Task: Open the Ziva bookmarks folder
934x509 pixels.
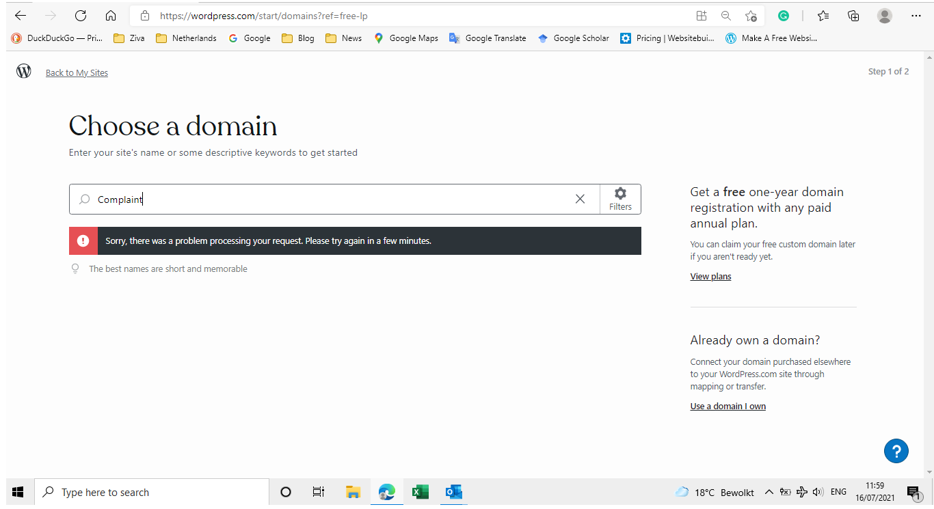Action: 129,38
